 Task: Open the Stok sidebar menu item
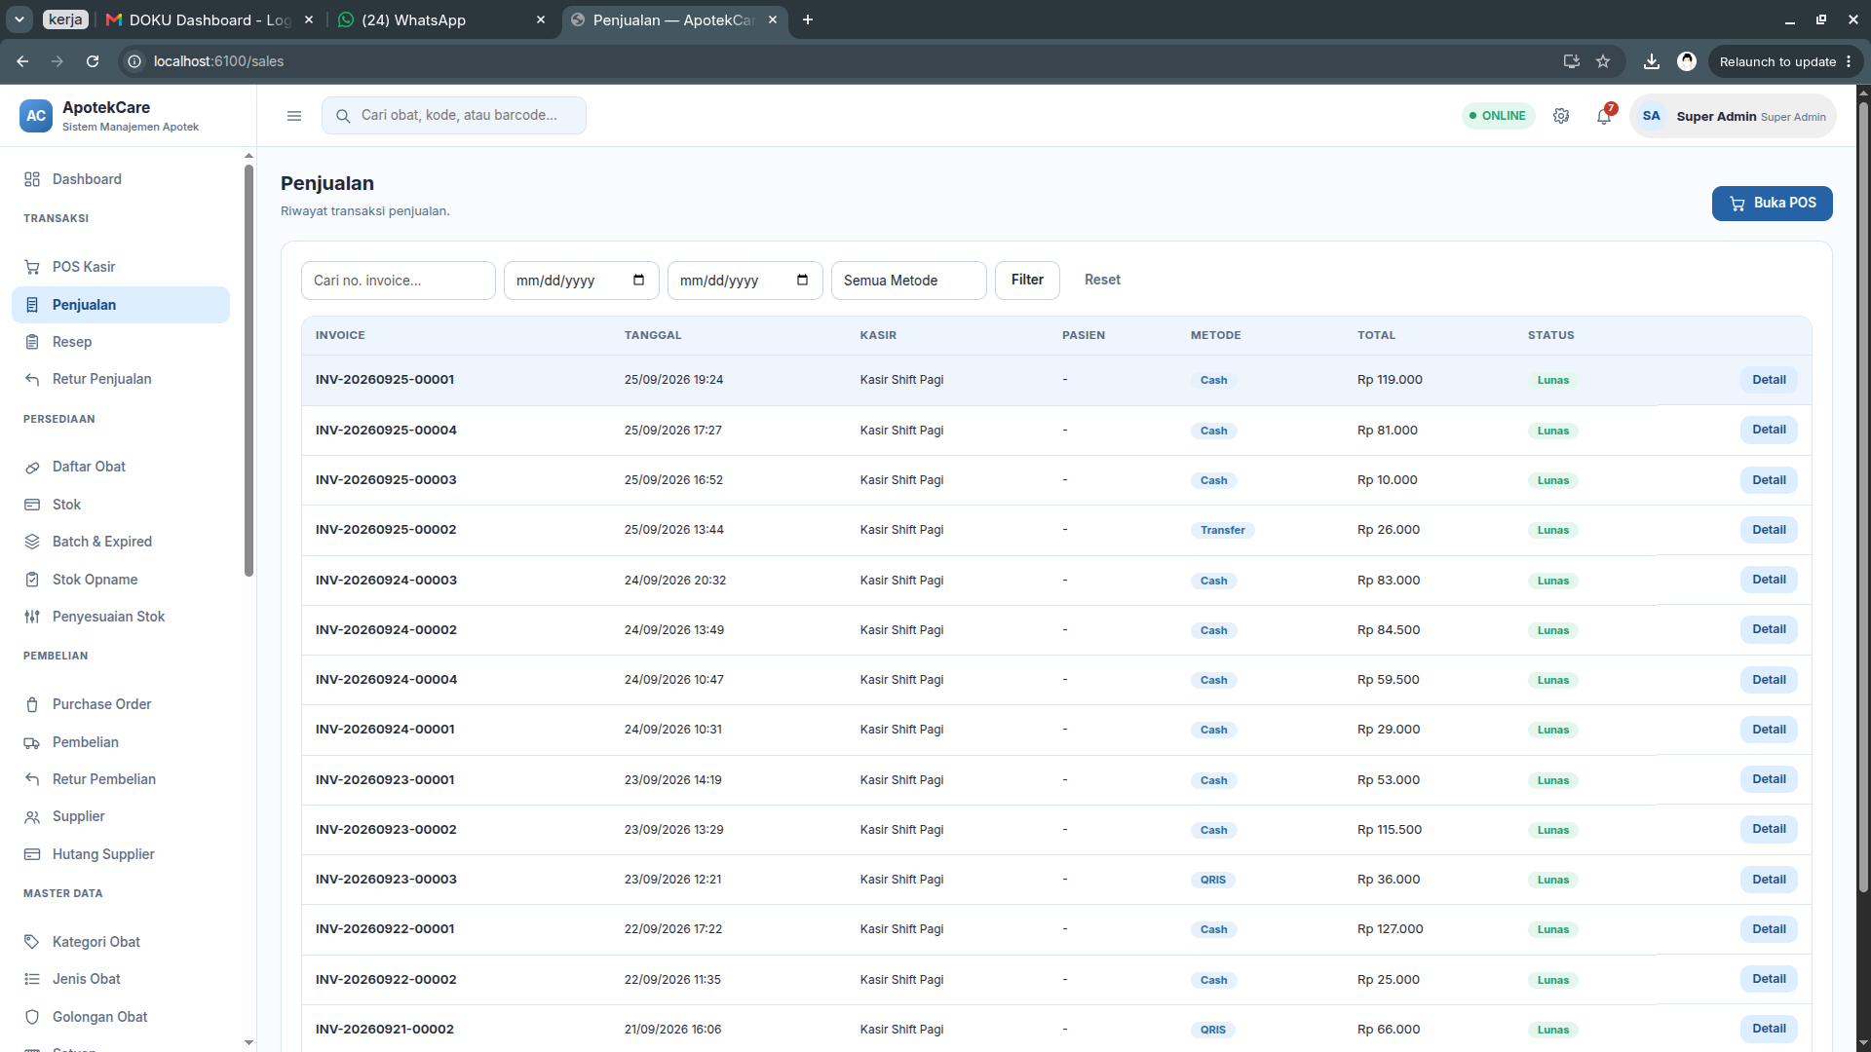[x=121, y=505]
